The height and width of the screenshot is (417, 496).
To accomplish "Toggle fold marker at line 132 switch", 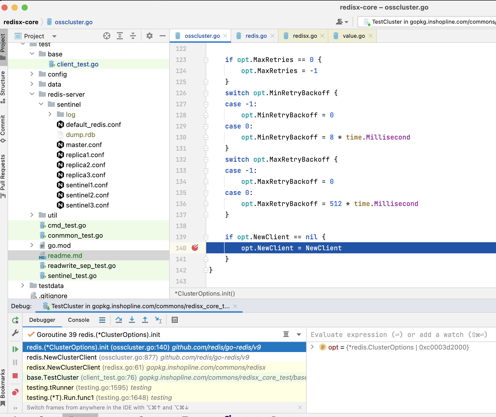I will tap(206, 160).
